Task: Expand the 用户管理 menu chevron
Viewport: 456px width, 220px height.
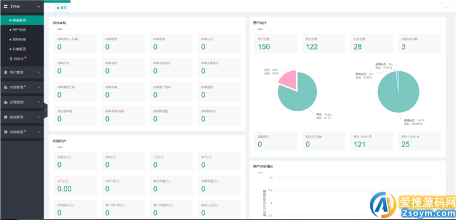Action: 39,72
